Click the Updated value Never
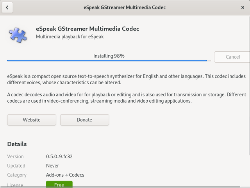Screen dimensions: 250x188 [x=52, y=166]
